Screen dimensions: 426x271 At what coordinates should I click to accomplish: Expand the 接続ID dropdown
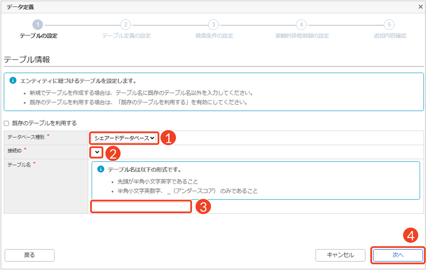point(97,152)
